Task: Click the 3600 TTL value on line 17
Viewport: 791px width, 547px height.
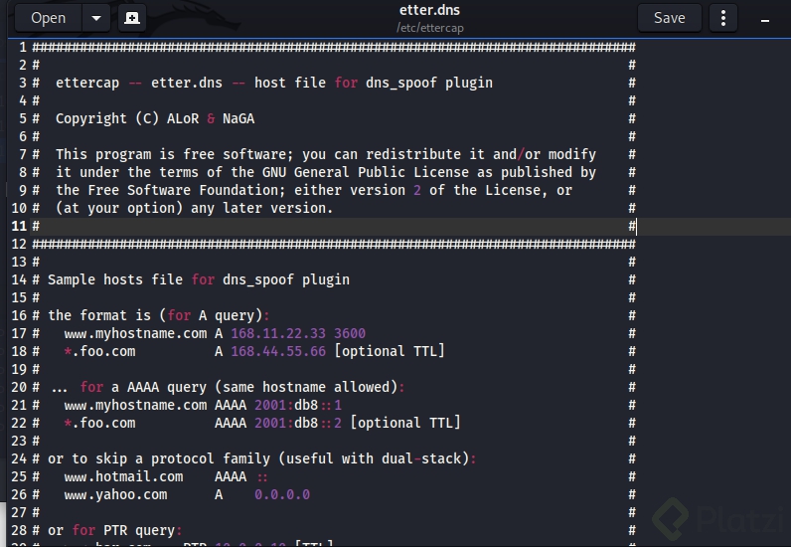Action: [x=350, y=333]
